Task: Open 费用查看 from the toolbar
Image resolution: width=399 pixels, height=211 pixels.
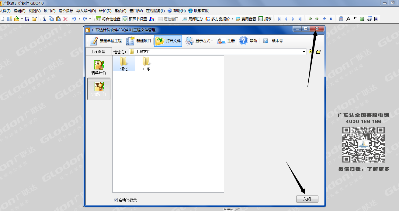Action: (x=246, y=19)
